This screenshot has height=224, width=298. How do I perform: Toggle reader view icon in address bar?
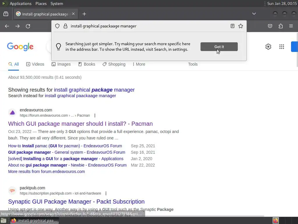click(x=233, y=26)
